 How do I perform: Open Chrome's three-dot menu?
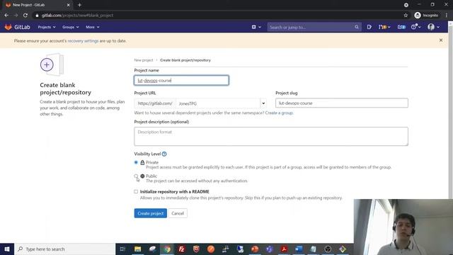pos(447,16)
